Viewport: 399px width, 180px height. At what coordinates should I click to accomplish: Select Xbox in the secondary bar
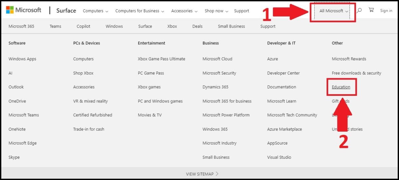click(172, 26)
